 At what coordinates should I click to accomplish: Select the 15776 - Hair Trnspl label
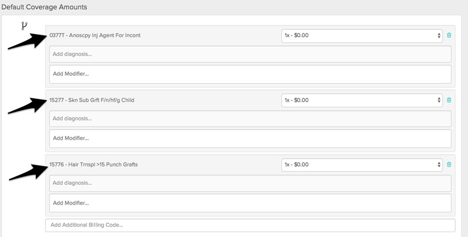pyautogui.click(x=93, y=164)
